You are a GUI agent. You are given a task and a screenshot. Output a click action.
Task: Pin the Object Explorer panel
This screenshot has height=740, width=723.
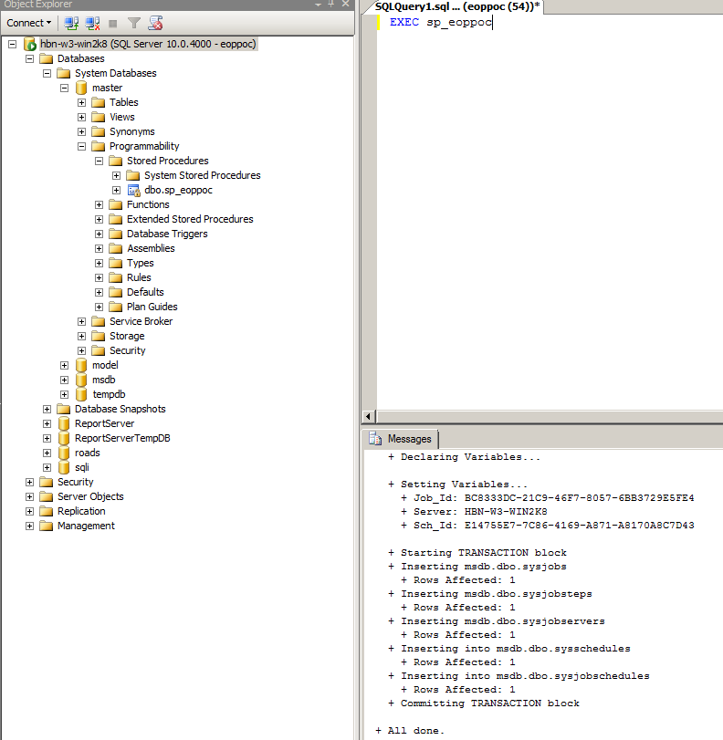(x=331, y=5)
